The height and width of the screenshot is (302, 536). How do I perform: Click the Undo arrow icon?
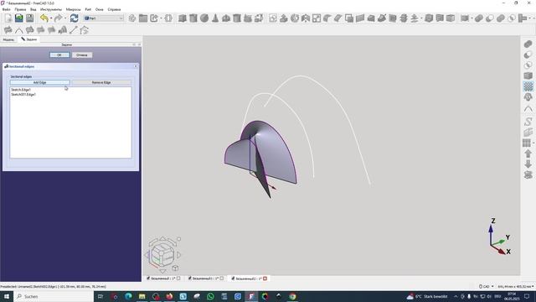(x=44, y=18)
